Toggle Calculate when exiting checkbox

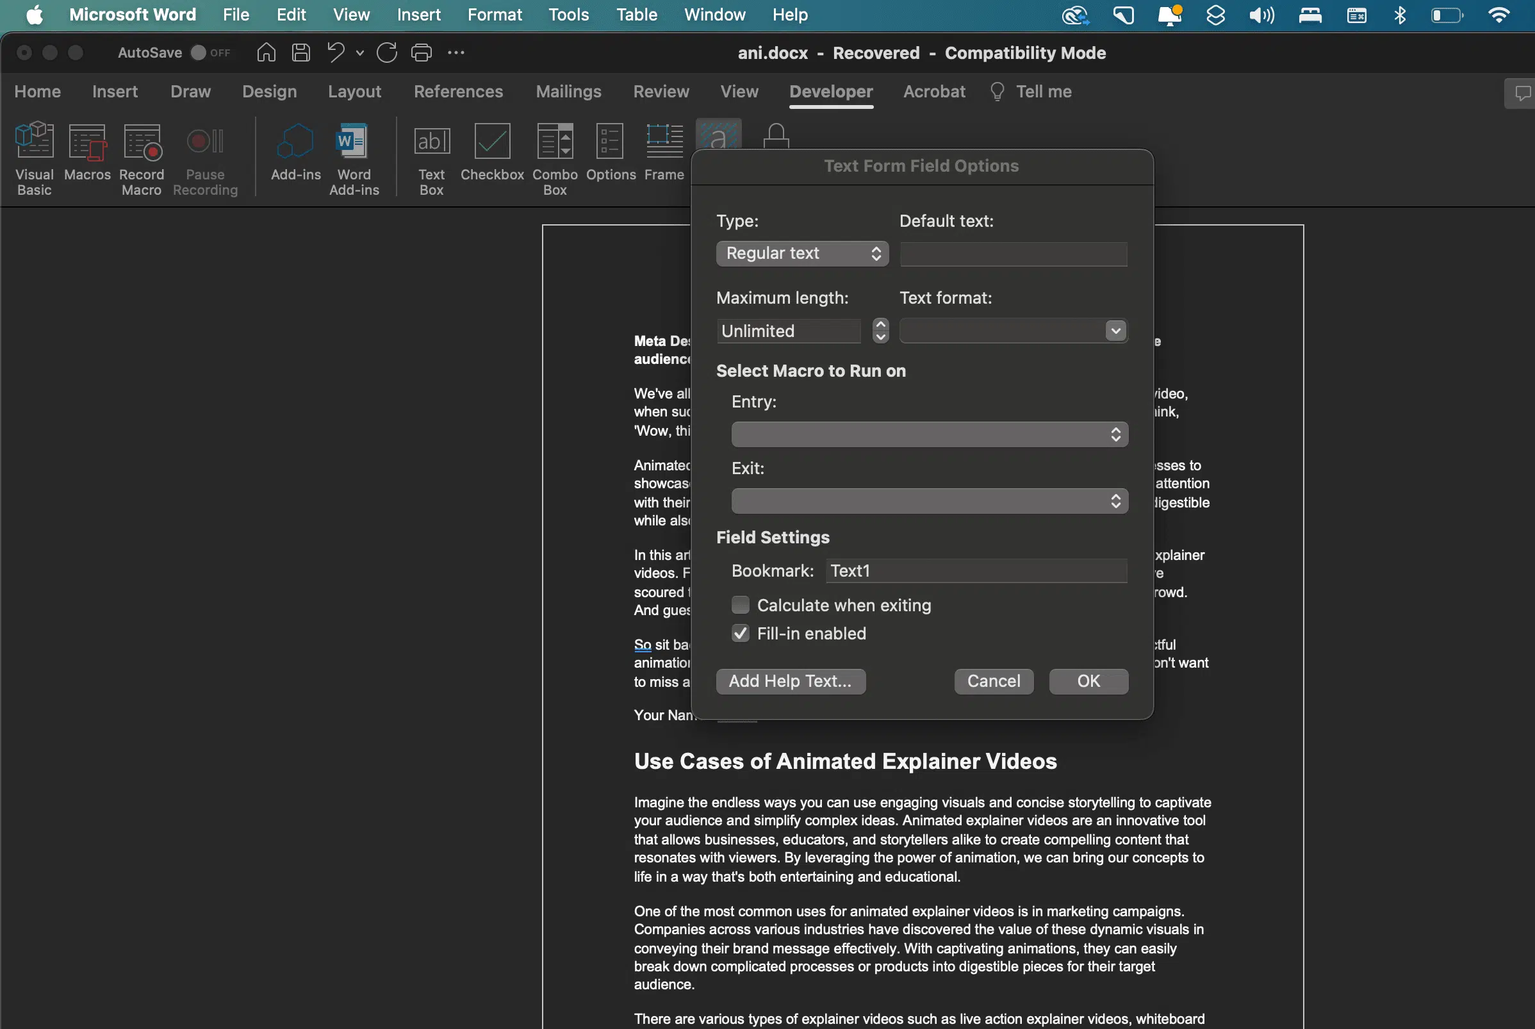coord(738,603)
